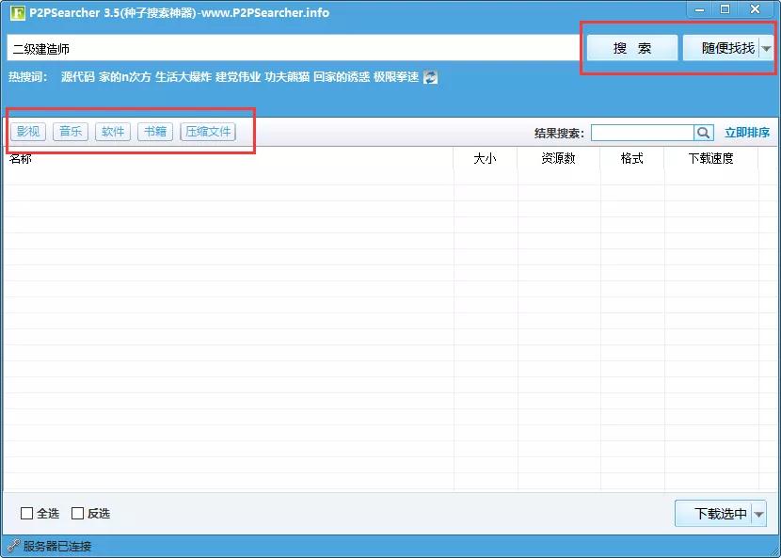Sort by the 名称 column header
This screenshot has height=558, width=781.
click(228, 158)
